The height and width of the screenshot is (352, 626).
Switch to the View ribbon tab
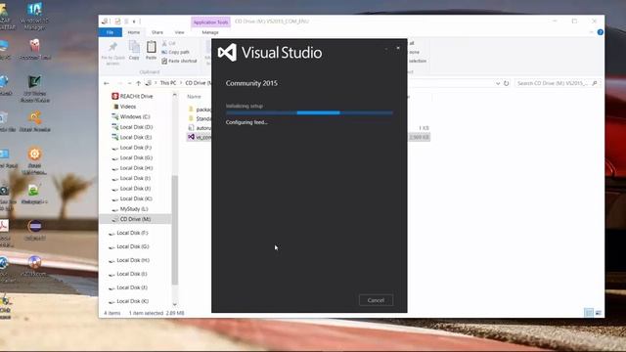pyautogui.click(x=180, y=32)
